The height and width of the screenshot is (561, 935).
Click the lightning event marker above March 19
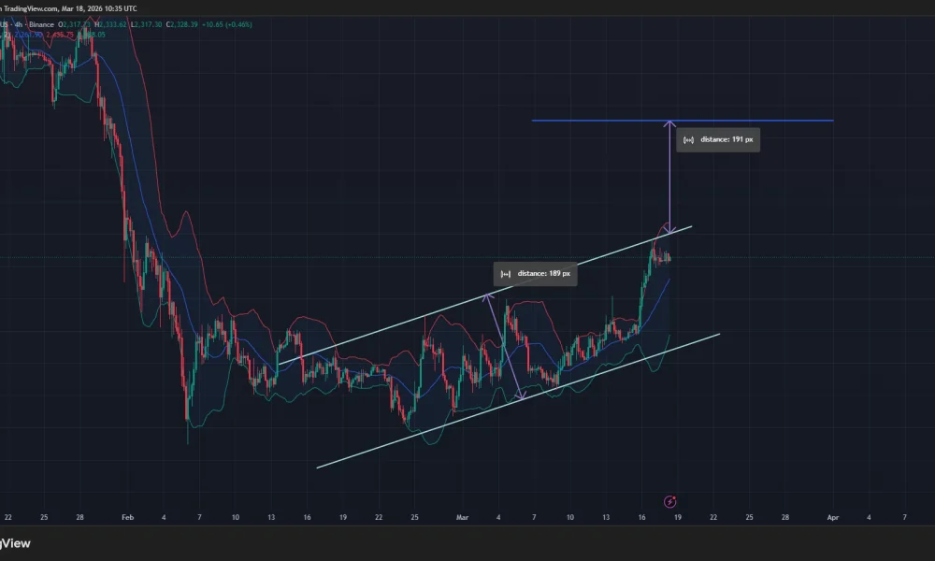click(x=669, y=501)
